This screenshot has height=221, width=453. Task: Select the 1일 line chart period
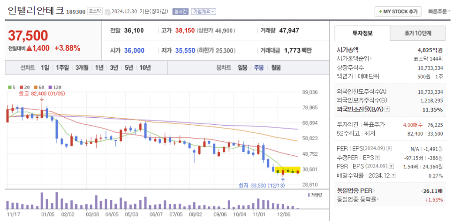pyautogui.click(x=45, y=68)
